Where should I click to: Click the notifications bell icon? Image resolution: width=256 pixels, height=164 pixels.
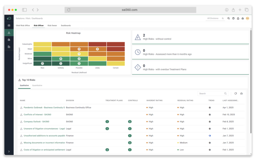pyautogui.click(x=238, y=19)
